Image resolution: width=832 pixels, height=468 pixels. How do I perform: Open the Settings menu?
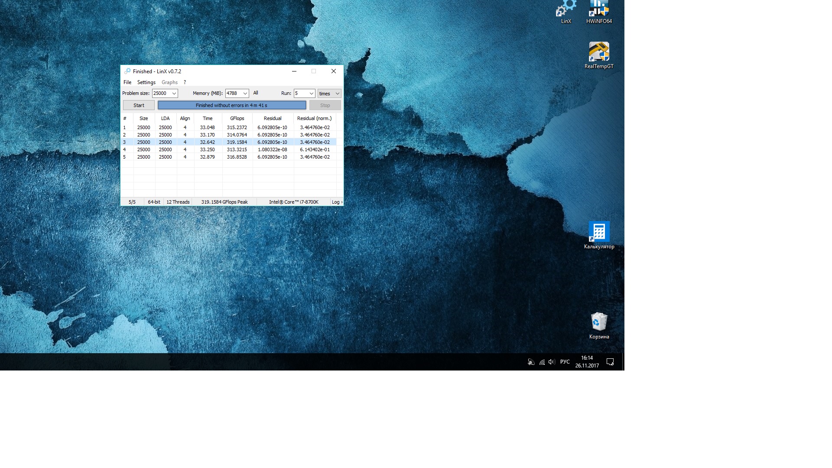click(x=146, y=82)
